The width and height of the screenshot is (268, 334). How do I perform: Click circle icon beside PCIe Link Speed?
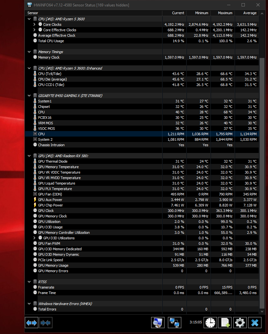click(x=35, y=260)
